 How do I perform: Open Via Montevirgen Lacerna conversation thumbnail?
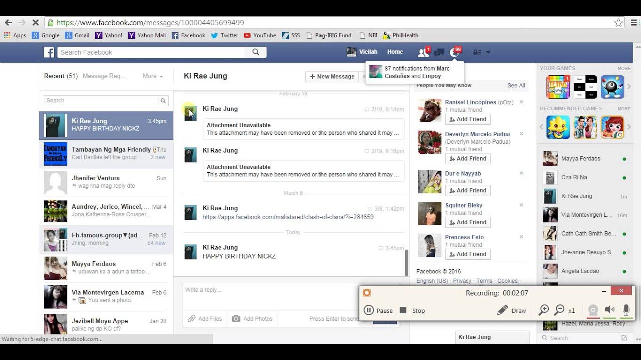click(x=55, y=297)
